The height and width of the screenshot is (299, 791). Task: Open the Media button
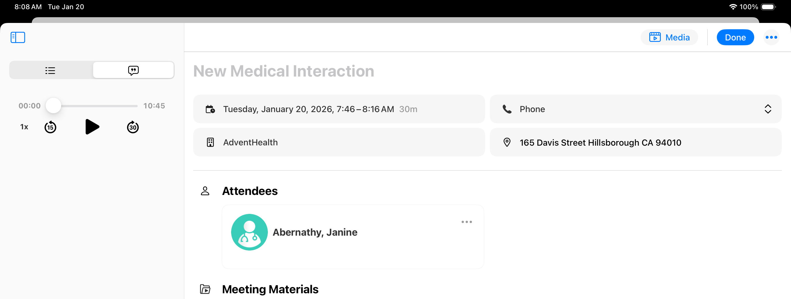[669, 37]
